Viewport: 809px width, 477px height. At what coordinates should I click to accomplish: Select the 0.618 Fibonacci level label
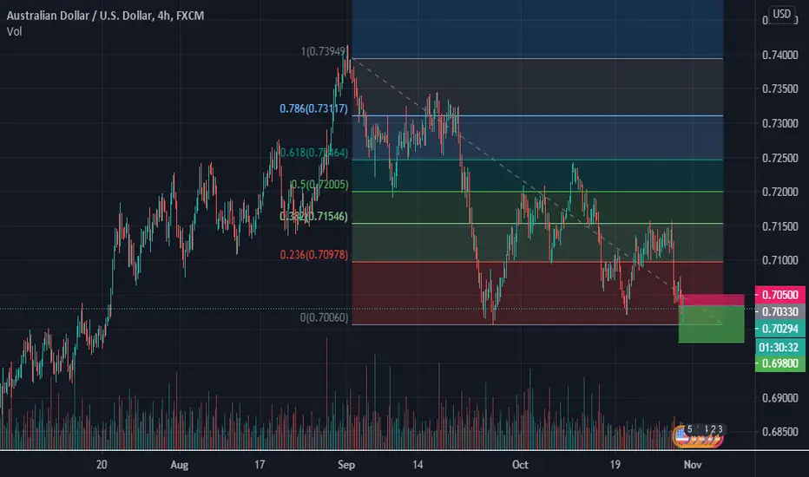point(313,153)
